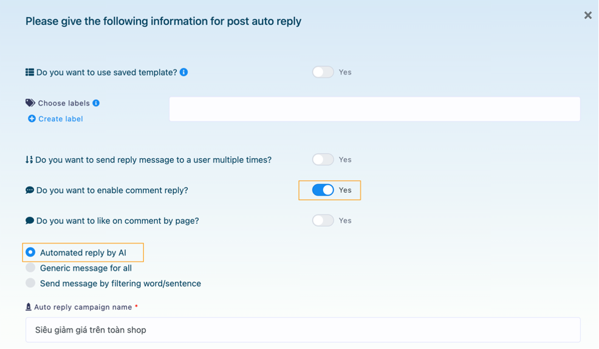Click the plus icon before Create label

(x=32, y=119)
